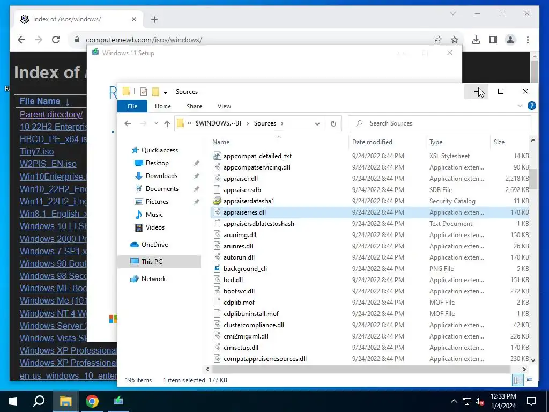Open address bar history dropdown
The width and height of the screenshot is (549, 412).
tap(317, 124)
